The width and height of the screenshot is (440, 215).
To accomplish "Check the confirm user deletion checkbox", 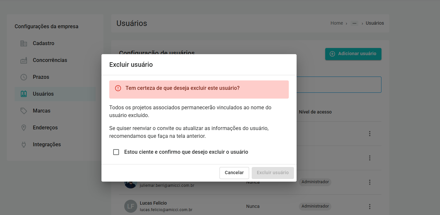I will pos(116,152).
